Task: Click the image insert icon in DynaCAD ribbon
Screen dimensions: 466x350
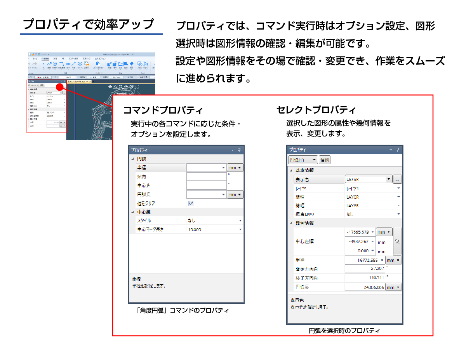Action: [x=86, y=64]
